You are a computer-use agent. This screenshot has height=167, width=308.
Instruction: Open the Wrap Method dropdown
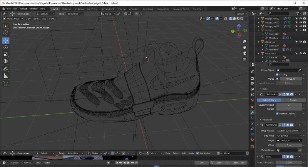pos(289,131)
